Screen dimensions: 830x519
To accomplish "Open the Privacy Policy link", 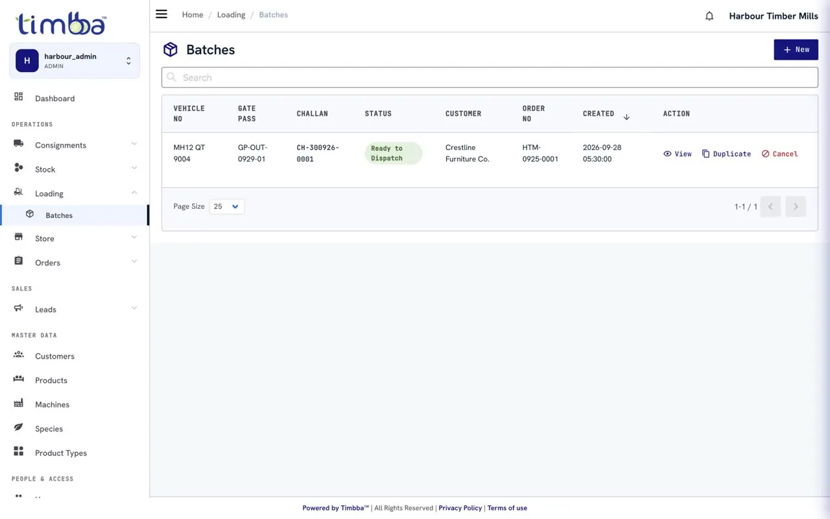I will [460, 508].
